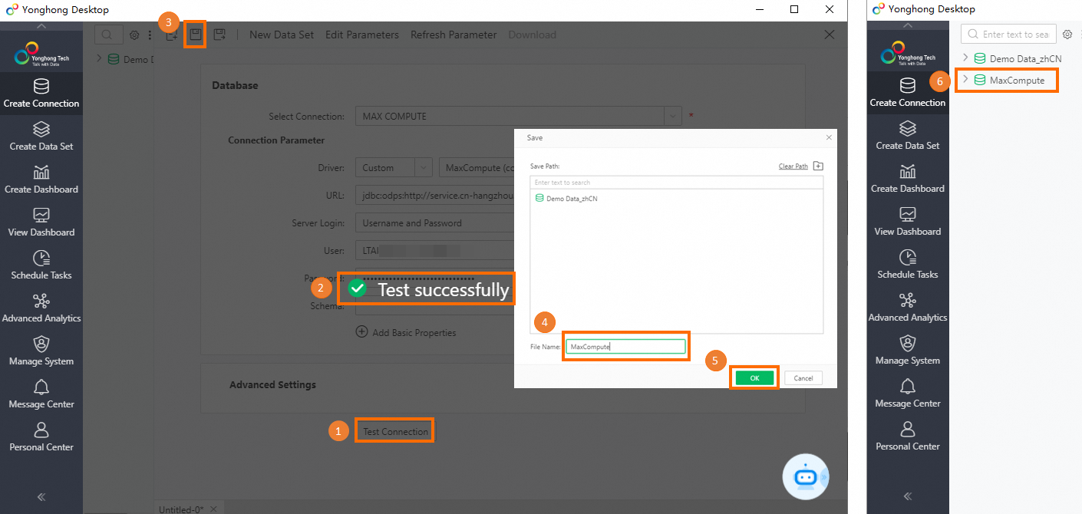Open Create Connection in the right window sidebar
Image resolution: width=1082 pixels, height=514 pixels.
[908, 93]
